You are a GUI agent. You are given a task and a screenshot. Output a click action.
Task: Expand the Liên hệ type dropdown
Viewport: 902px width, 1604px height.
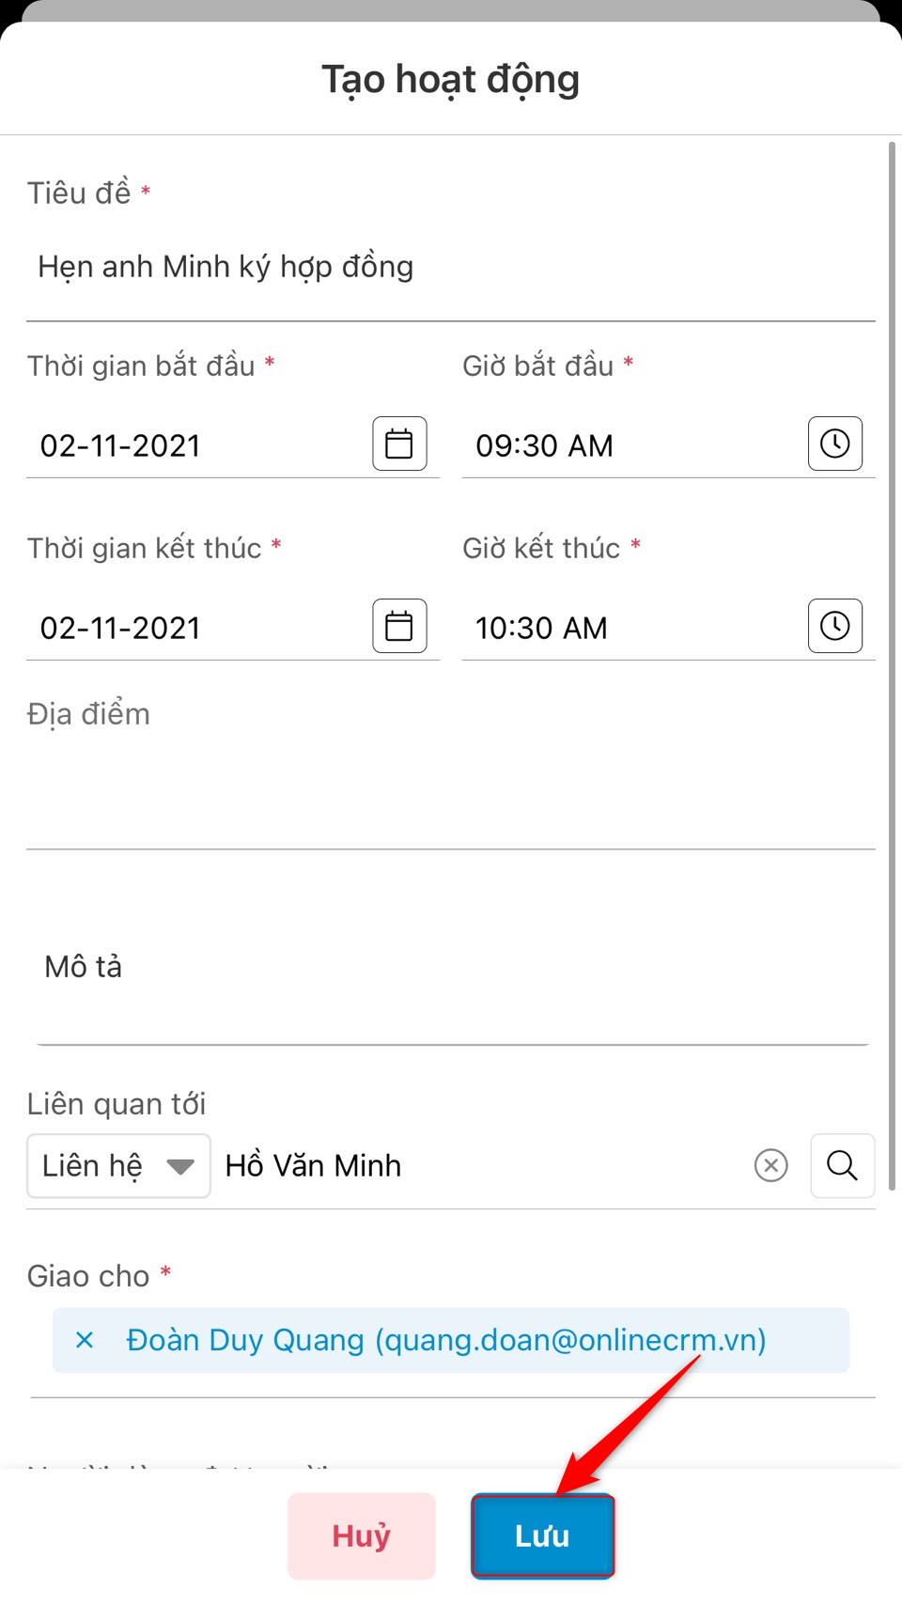(118, 1166)
